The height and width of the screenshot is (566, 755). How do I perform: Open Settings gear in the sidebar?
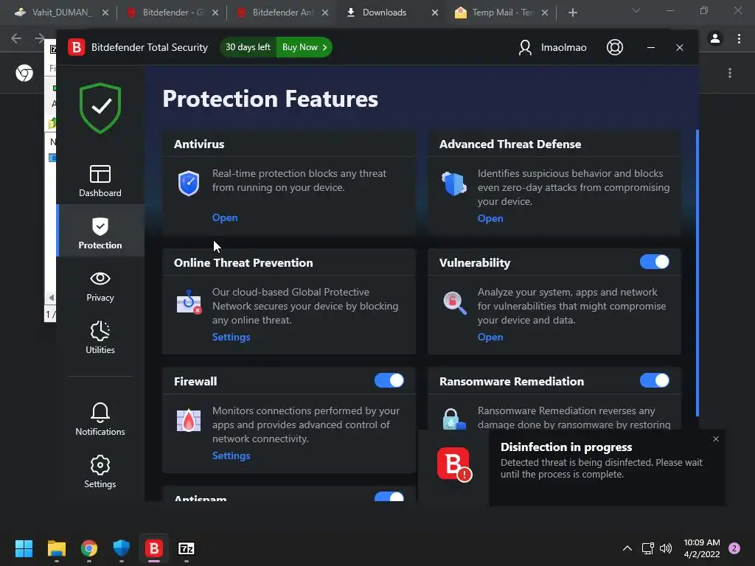click(100, 472)
